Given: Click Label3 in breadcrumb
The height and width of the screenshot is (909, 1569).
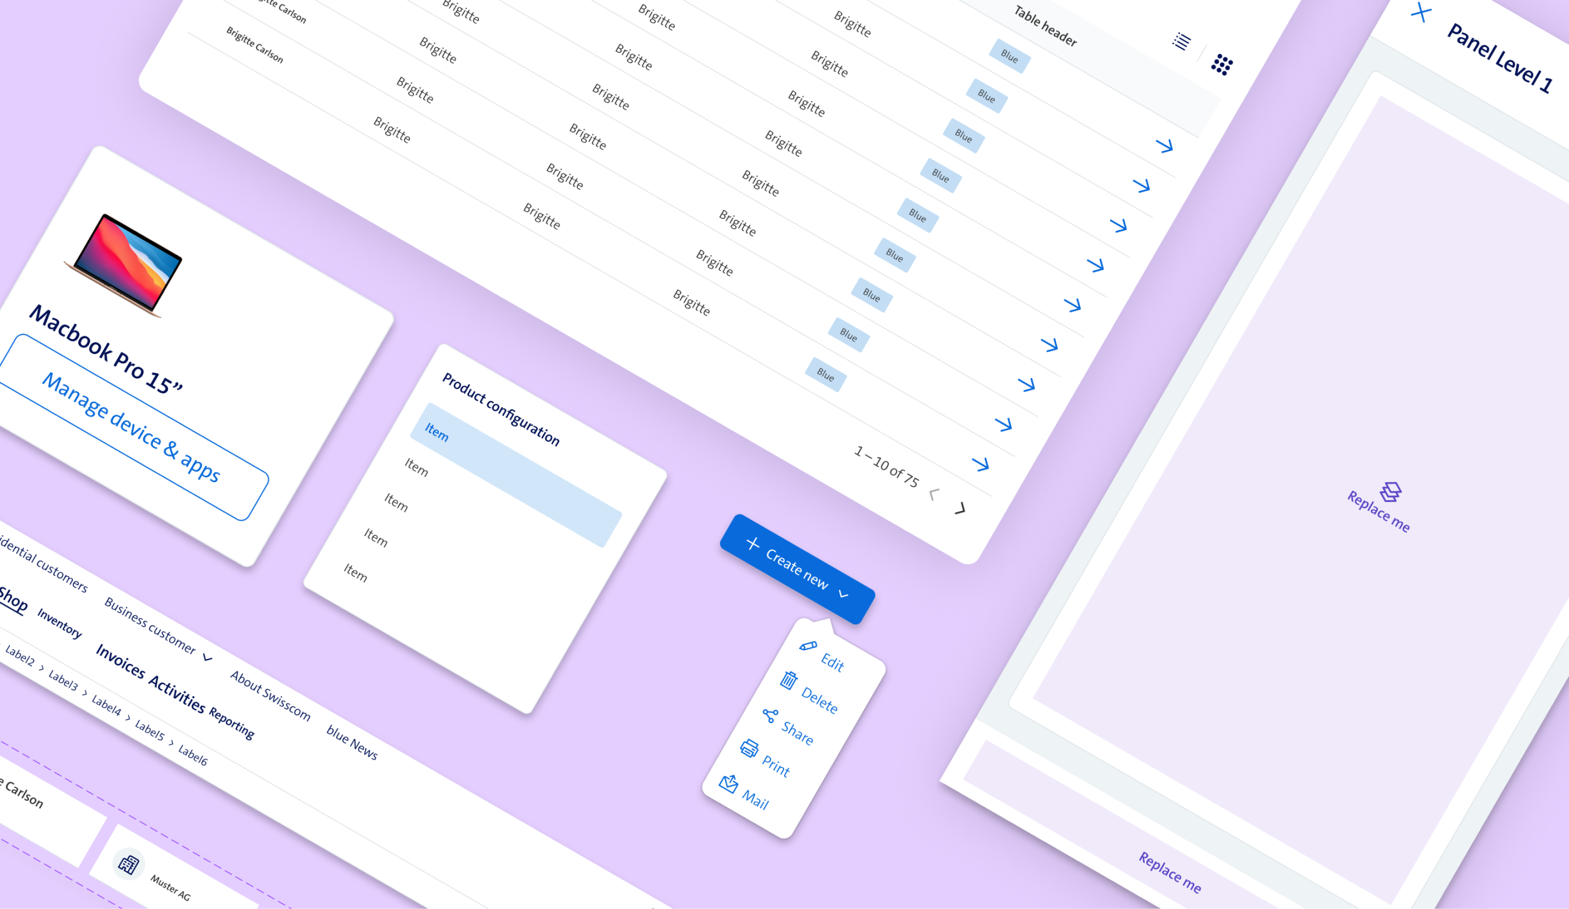Looking at the screenshot, I should (x=63, y=680).
